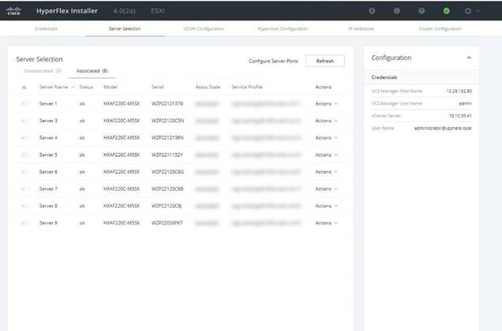This screenshot has width=502, height=331.
Task: Open the Cluster Configuration step tab
Action: click(x=440, y=28)
